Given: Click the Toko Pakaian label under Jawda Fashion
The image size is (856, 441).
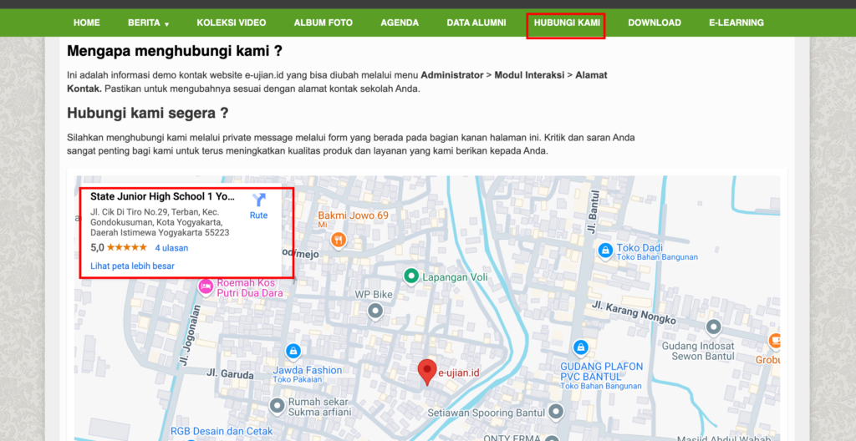Looking at the screenshot, I should (x=298, y=379).
